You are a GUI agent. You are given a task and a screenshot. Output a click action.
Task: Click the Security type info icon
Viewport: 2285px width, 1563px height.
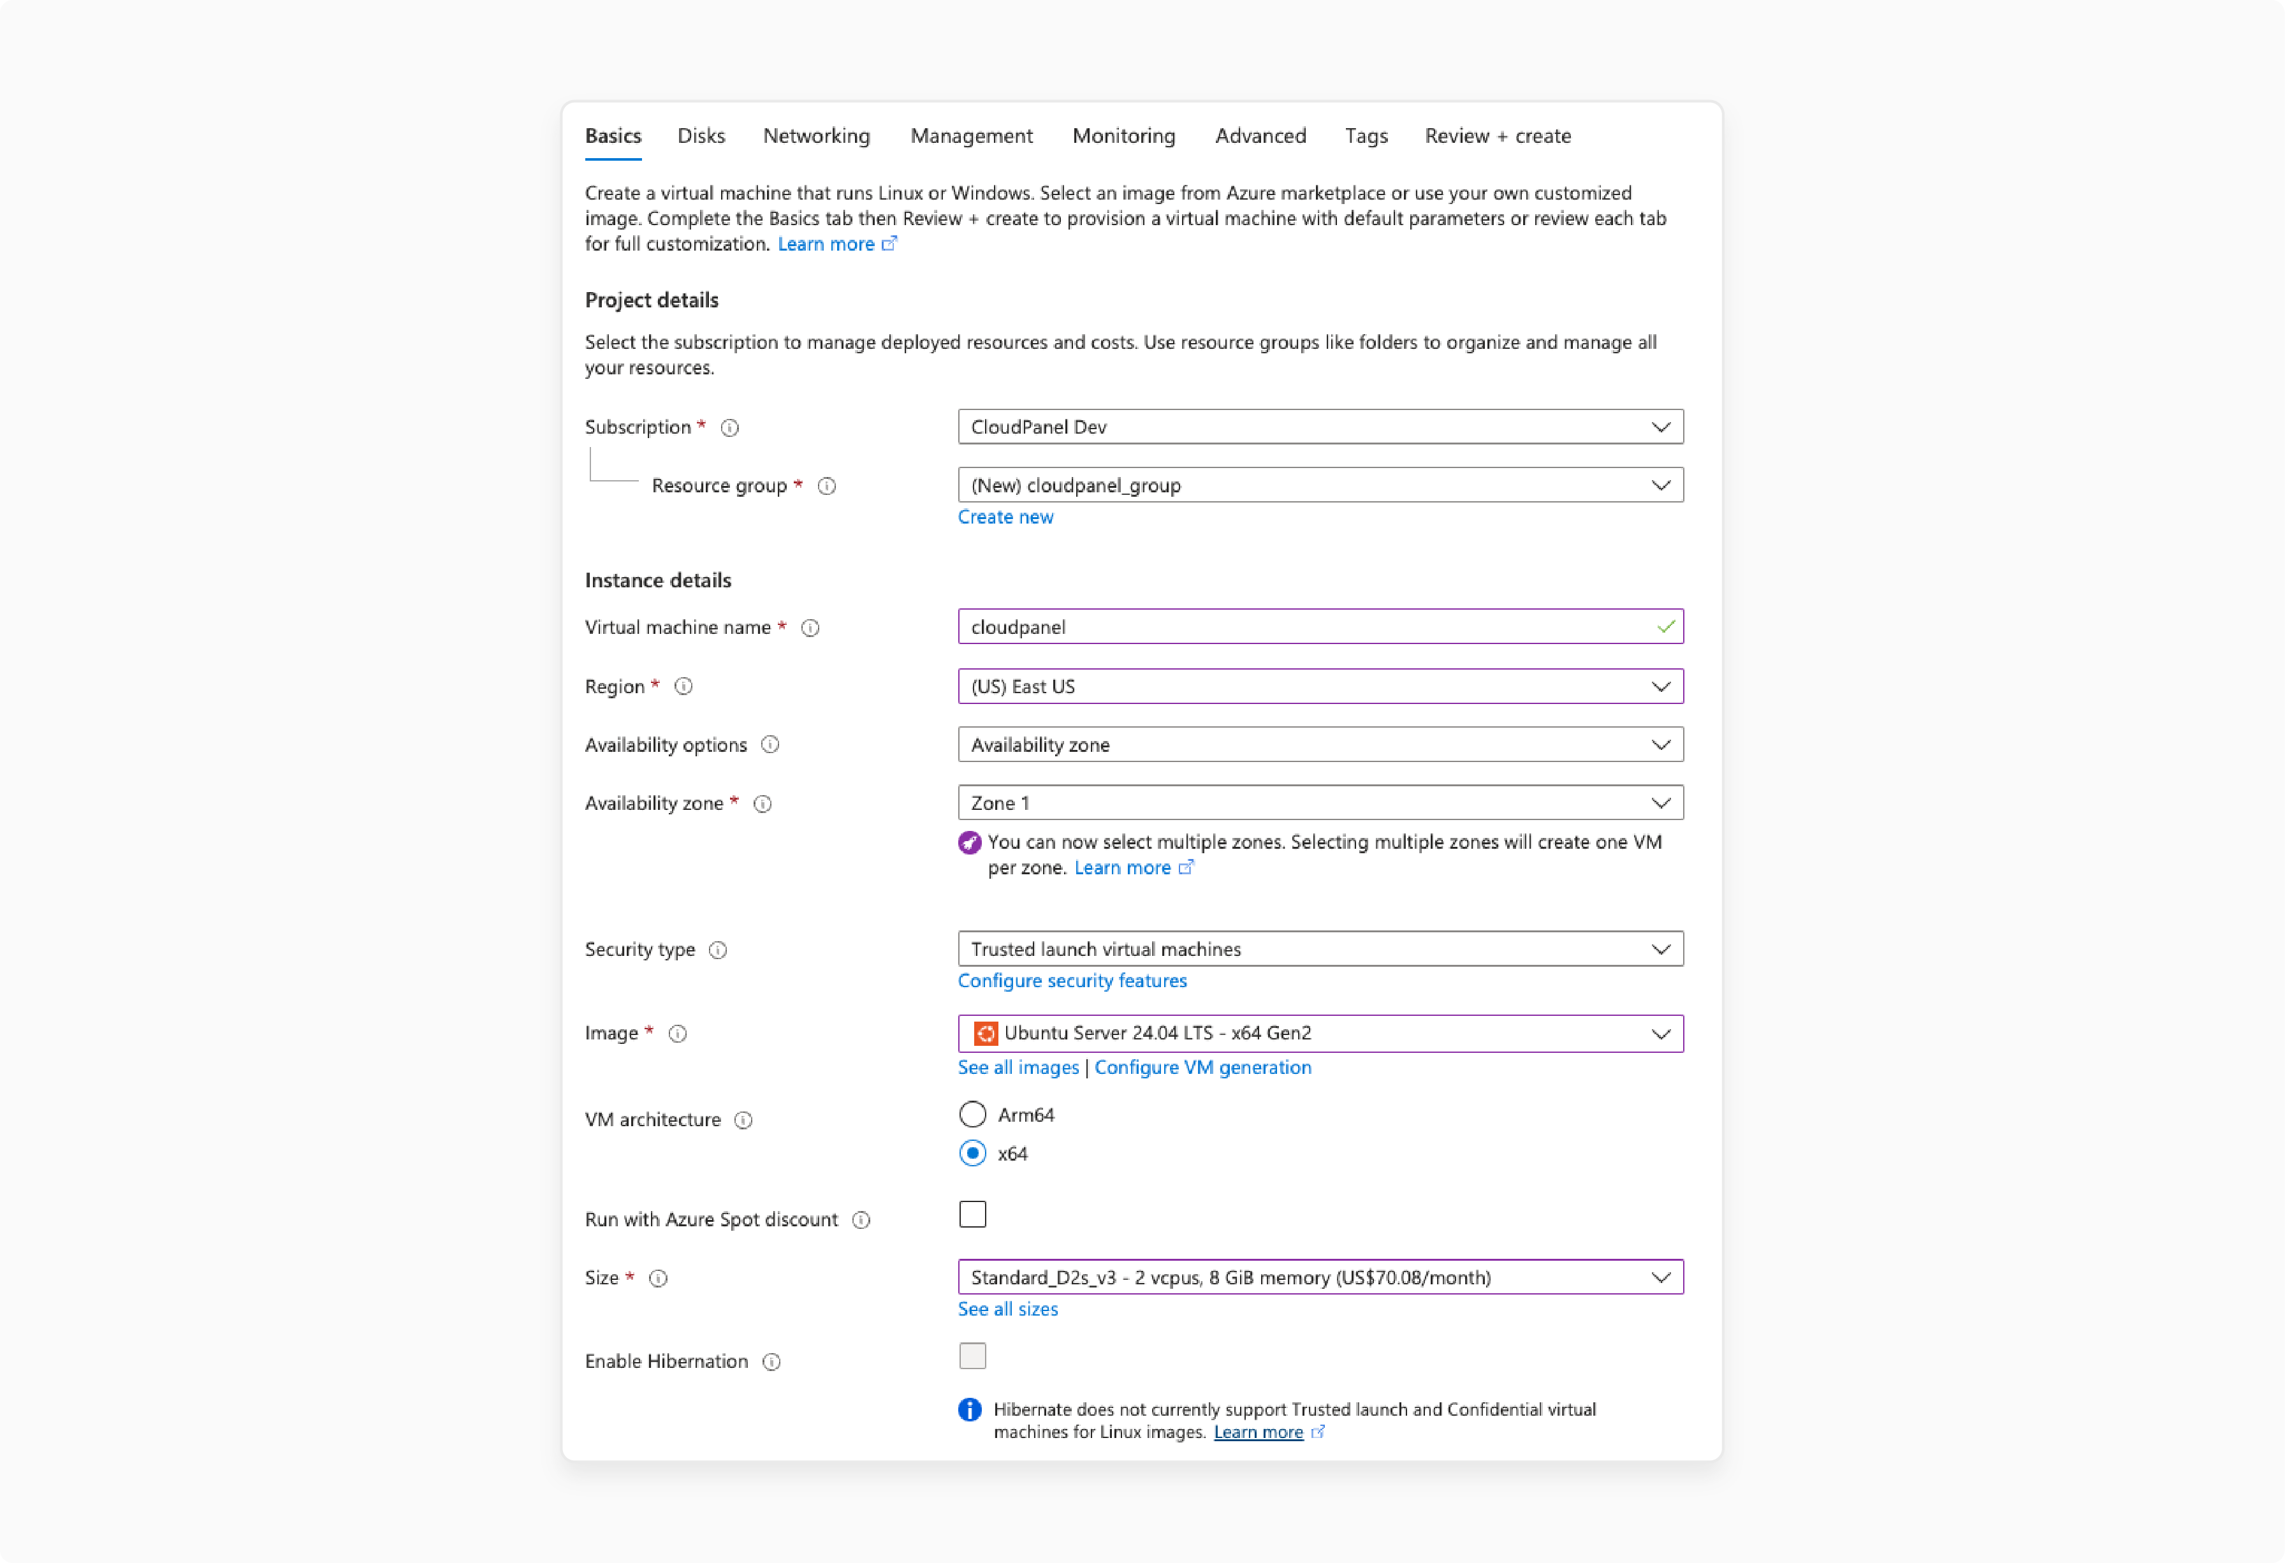718,949
